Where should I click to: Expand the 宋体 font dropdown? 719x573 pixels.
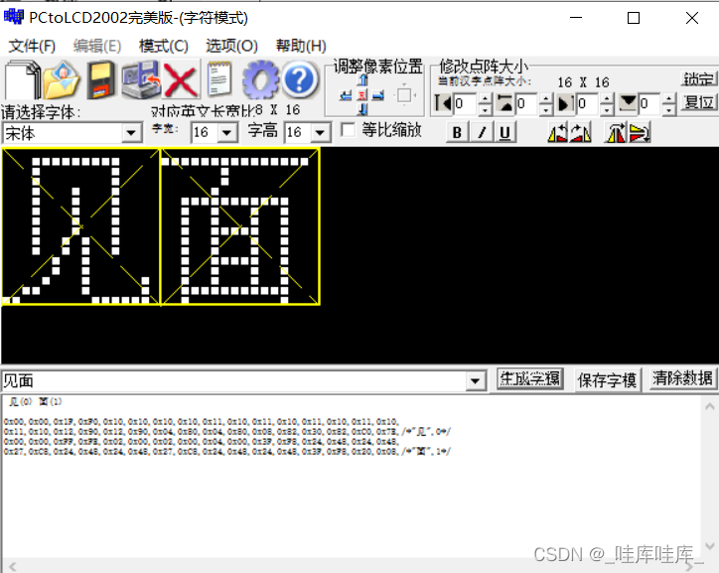131,133
